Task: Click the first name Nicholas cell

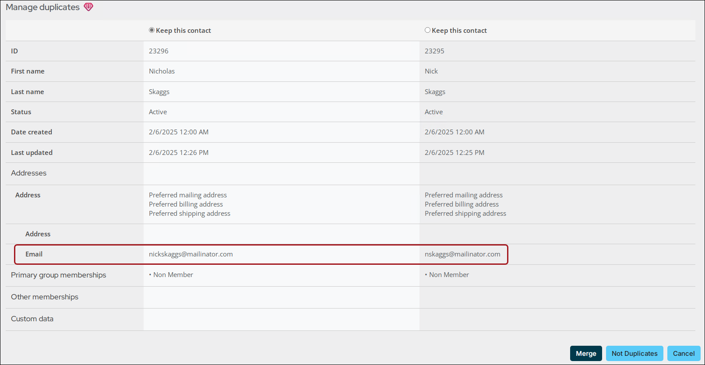Action: [162, 71]
